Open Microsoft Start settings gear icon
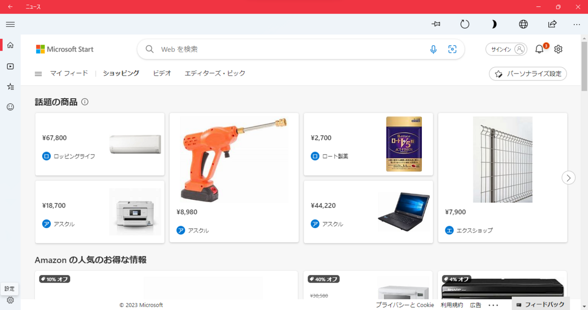Screen dimensions: 588x310 coord(558,49)
